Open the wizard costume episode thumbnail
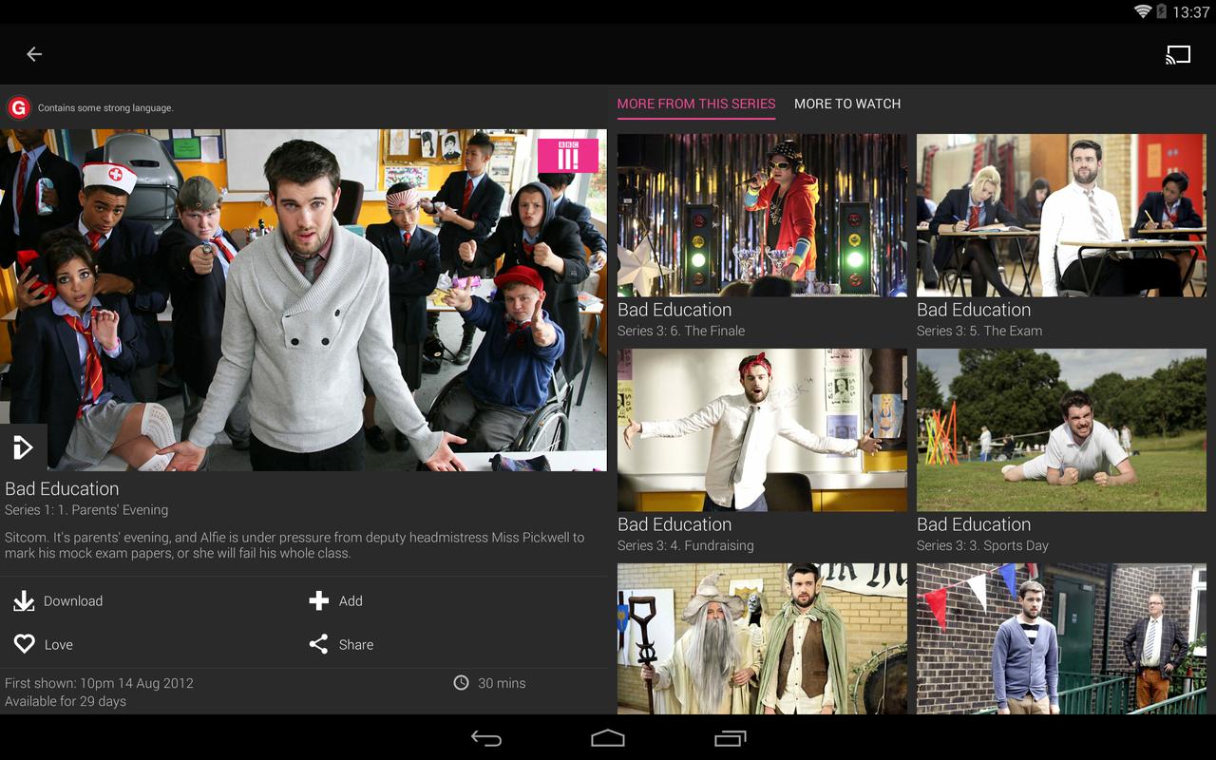 coord(762,638)
